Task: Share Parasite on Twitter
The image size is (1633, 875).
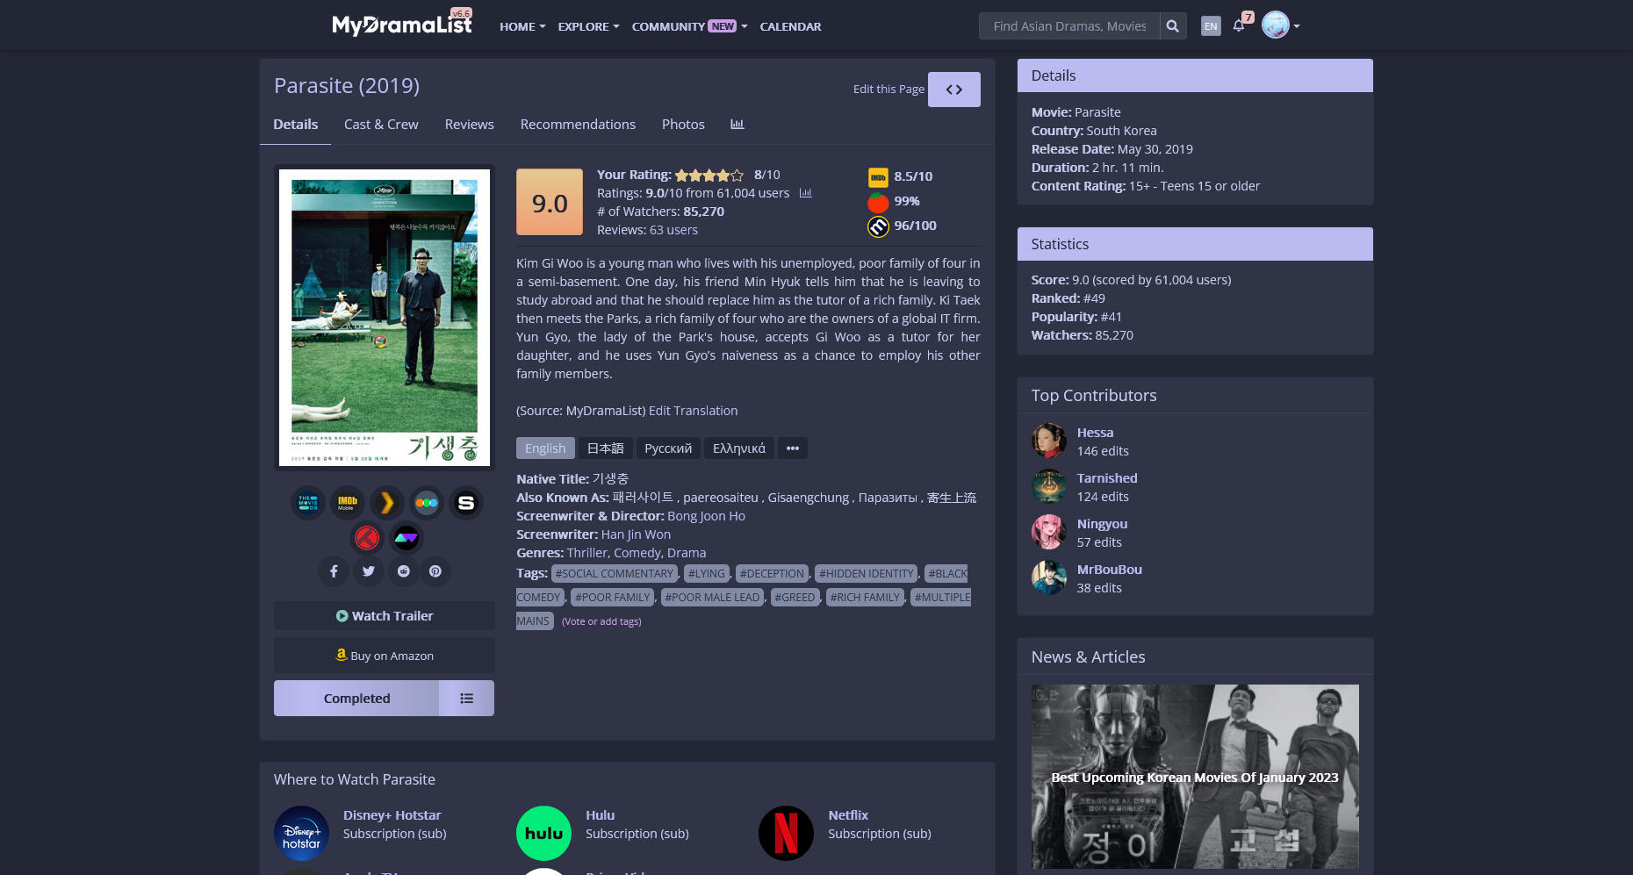Action: point(369,571)
